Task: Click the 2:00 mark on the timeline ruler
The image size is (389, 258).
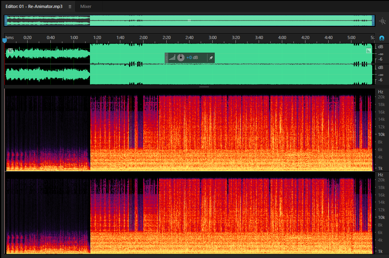Action: click(144, 37)
